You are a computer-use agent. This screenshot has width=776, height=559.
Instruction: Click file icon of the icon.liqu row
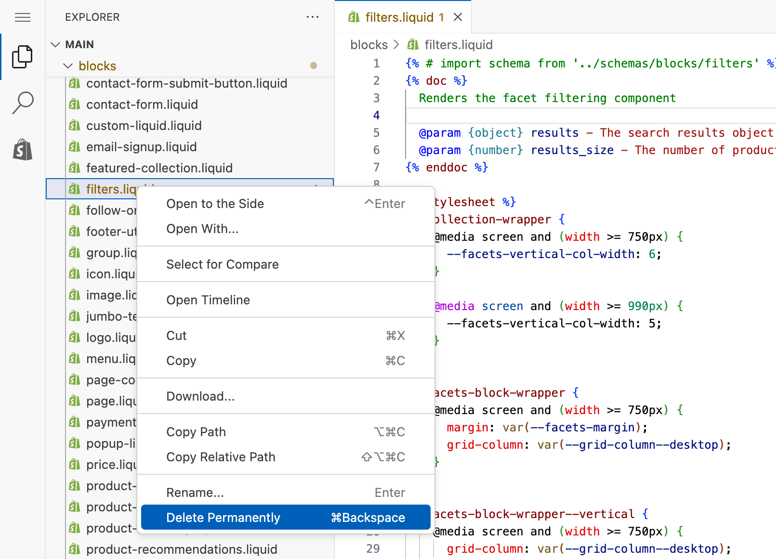coord(75,273)
